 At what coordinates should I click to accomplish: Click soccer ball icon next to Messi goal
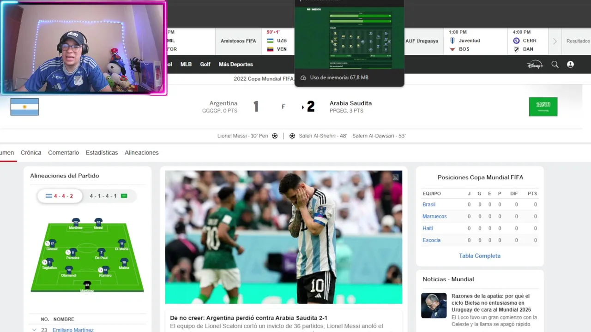(x=275, y=136)
